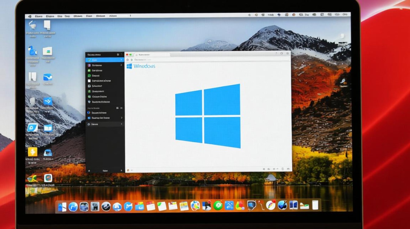Image resolution: width=410 pixels, height=229 pixels.
Task: Open the white document icon on desktop top-left
Action: (x=47, y=25)
